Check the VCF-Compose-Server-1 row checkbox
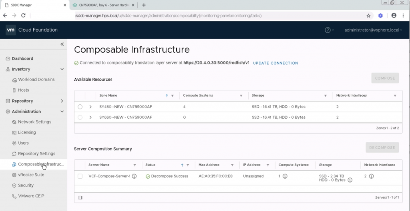 (80, 176)
